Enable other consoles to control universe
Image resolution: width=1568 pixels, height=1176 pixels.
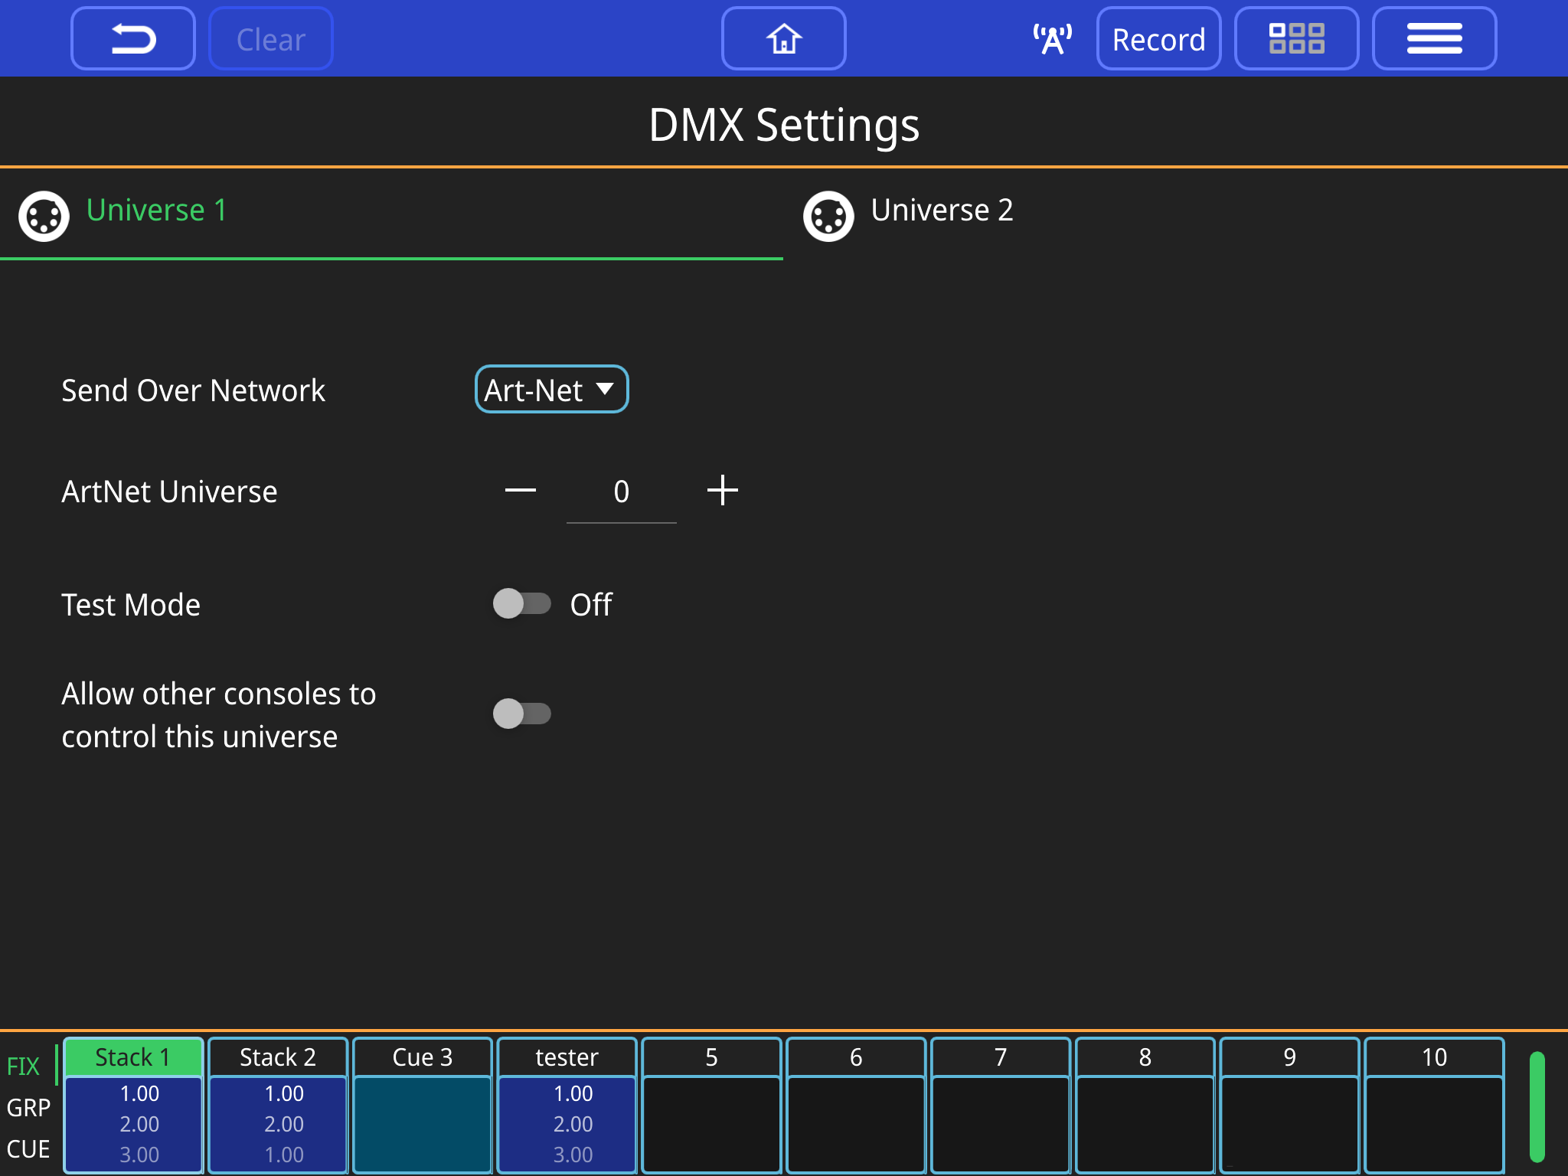[x=521, y=714]
